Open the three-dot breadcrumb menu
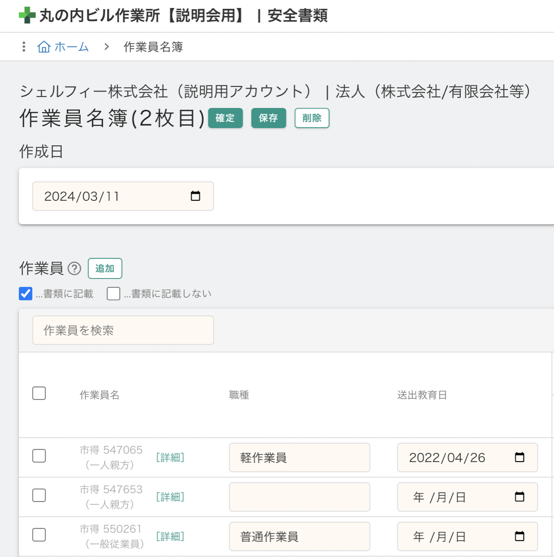This screenshot has width=554, height=557. tap(24, 47)
